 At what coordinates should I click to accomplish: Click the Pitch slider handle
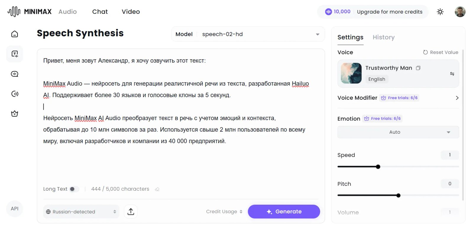point(398,195)
